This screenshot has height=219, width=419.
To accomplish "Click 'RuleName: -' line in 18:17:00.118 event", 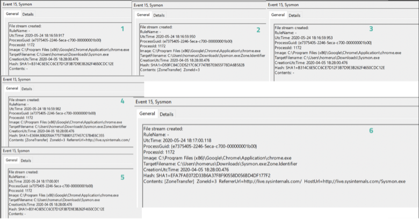I will (x=156, y=135).
